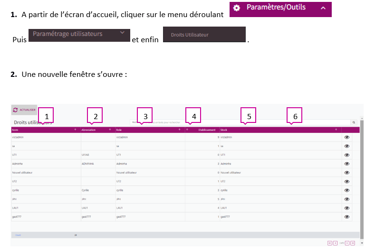Go to next page of table

pos(347,243)
